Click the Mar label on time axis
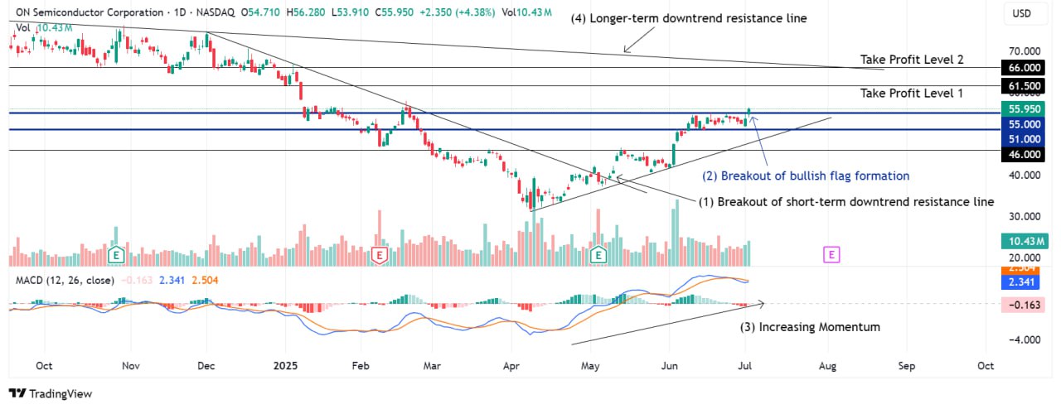1061x409 pixels. [x=431, y=365]
